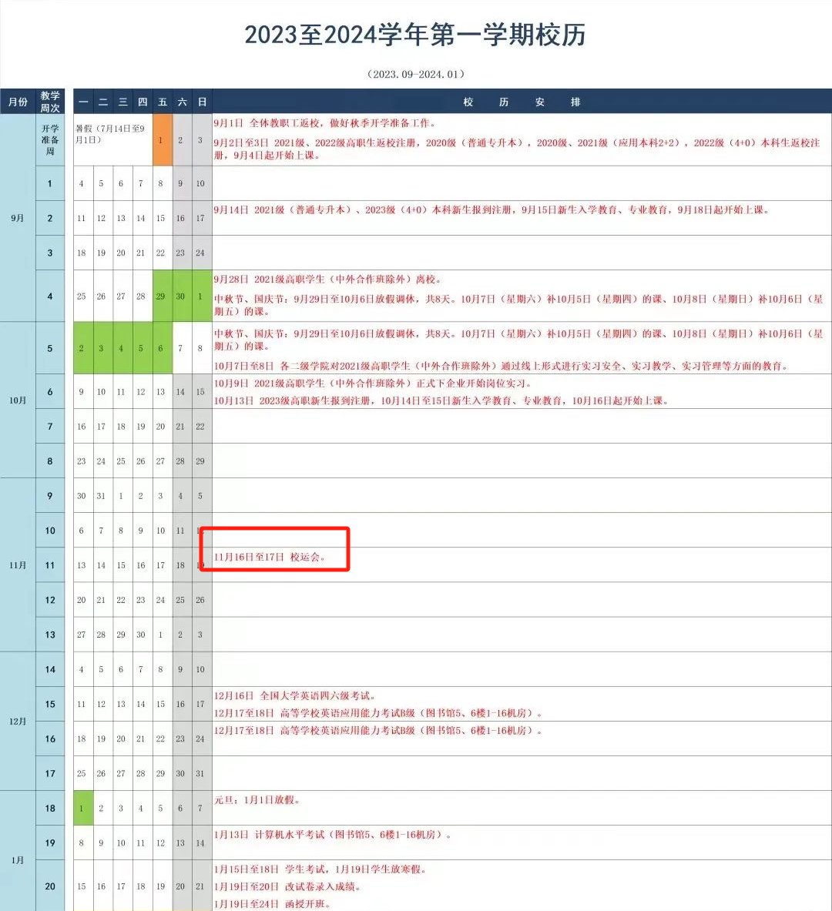The image size is (832, 911).
Task: Click date 16 in week 11 row
Action: coord(141,565)
